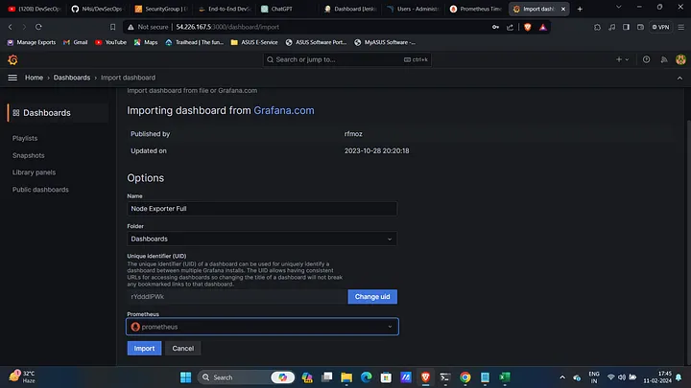
Task: Open the Manage Exports bookmark
Action: click(32, 43)
